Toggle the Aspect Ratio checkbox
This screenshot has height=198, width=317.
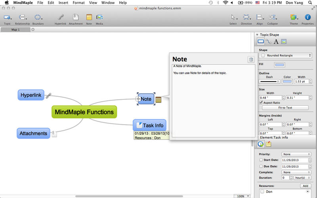261,103
